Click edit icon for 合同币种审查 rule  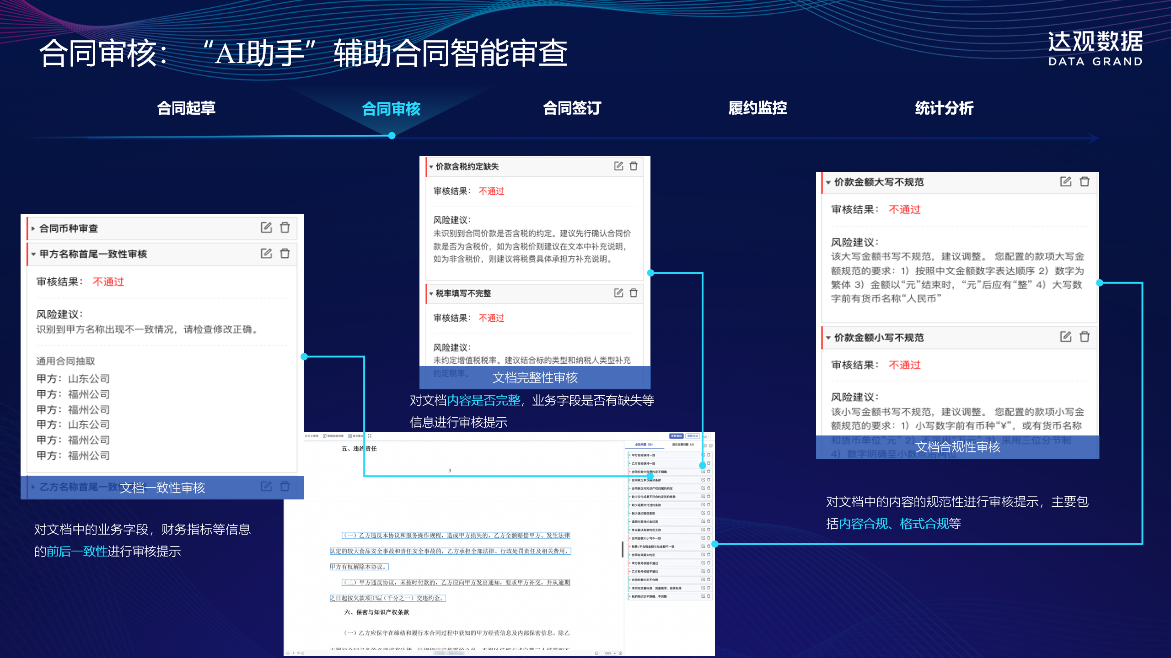pyautogui.click(x=266, y=228)
